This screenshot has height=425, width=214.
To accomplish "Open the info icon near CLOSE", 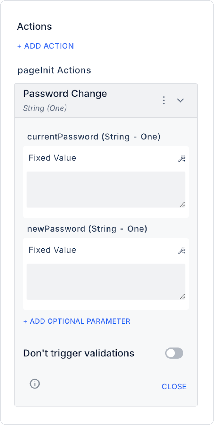I will 35,384.
